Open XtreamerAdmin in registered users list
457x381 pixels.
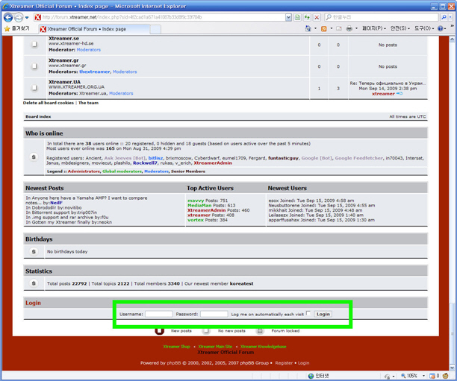[213, 163]
